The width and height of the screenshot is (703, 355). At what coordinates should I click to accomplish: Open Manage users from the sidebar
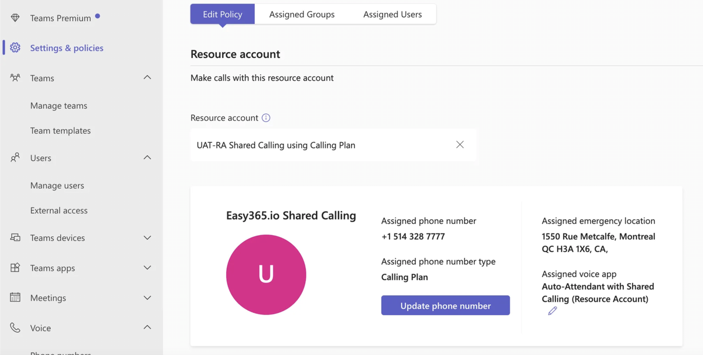57,185
